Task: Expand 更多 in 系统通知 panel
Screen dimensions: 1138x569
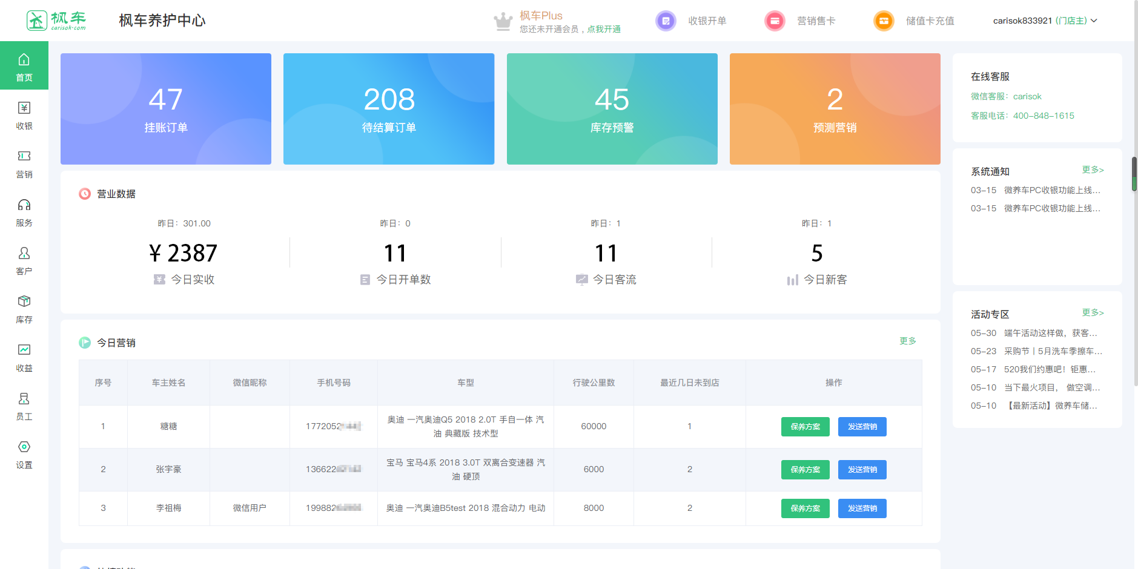Action: point(1093,170)
